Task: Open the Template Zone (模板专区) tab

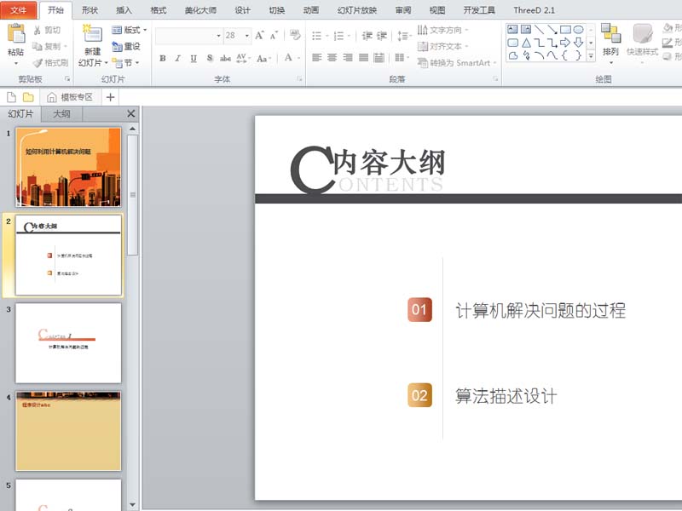Action: click(x=70, y=97)
